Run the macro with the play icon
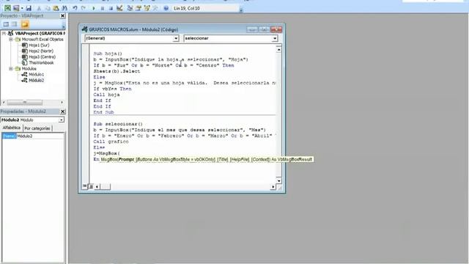The image size is (469, 264). [94, 8]
